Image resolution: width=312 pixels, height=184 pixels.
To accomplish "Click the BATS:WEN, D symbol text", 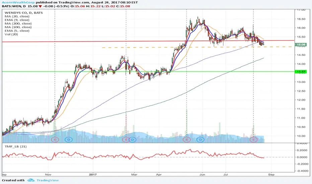I will 14,6.
